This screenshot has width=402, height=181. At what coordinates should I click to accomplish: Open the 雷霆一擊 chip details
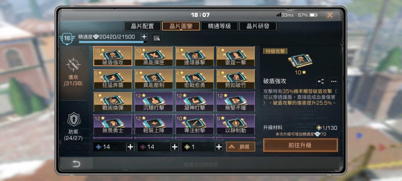pos(236,56)
